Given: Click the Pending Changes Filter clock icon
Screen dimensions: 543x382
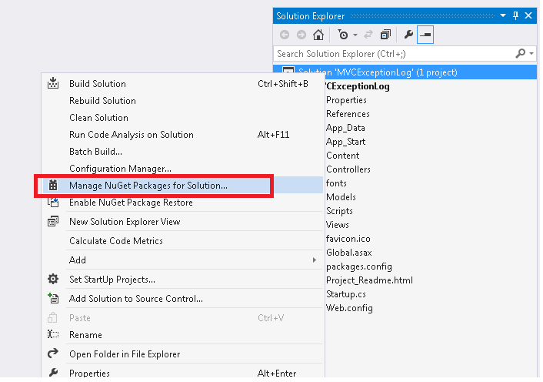Looking at the screenshot, I should pos(342,35).
